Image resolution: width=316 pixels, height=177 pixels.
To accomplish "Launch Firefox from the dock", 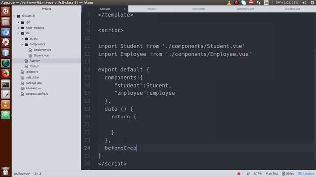I will pos(5,73).
